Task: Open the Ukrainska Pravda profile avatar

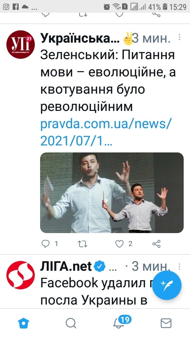Action: (20, 45)
